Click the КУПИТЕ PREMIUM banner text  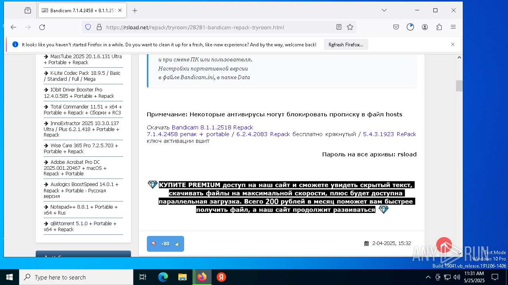286,197
